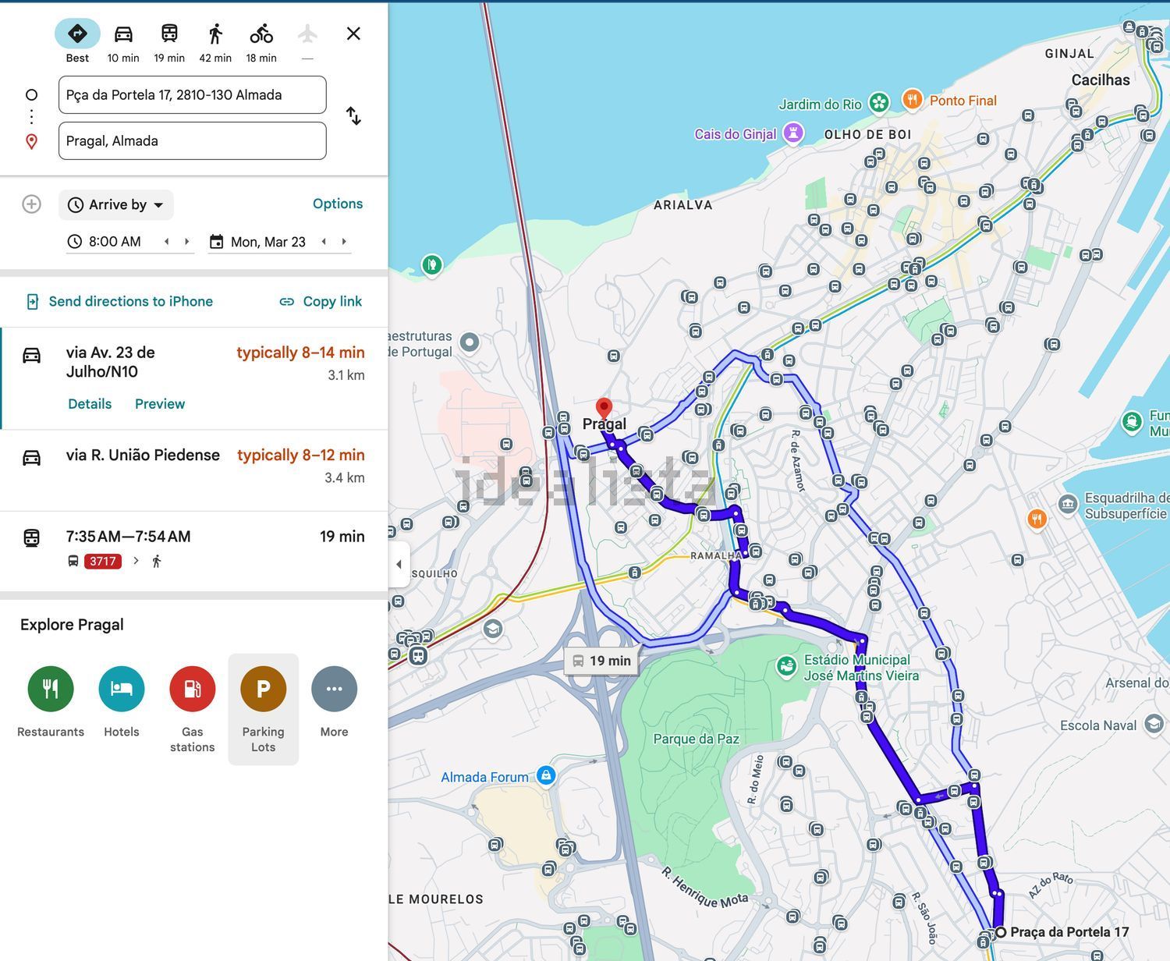Viewport: 1170px width, 961px height.
Task: Click Send directions to iPhone
Action: tap(120, 302)
